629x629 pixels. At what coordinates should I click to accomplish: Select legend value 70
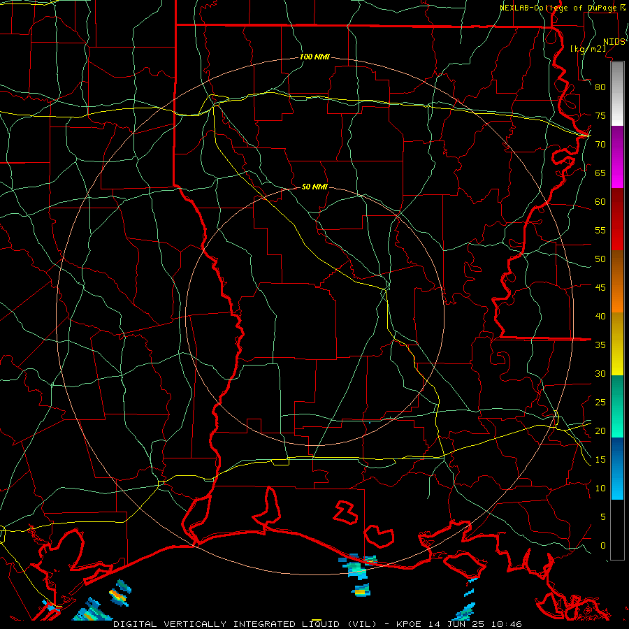click(600, 145)
